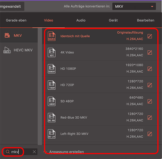This screenshot has width=162, height=159.
Task: Open the umgewandelt tab at top left
Action: (12, 6)
